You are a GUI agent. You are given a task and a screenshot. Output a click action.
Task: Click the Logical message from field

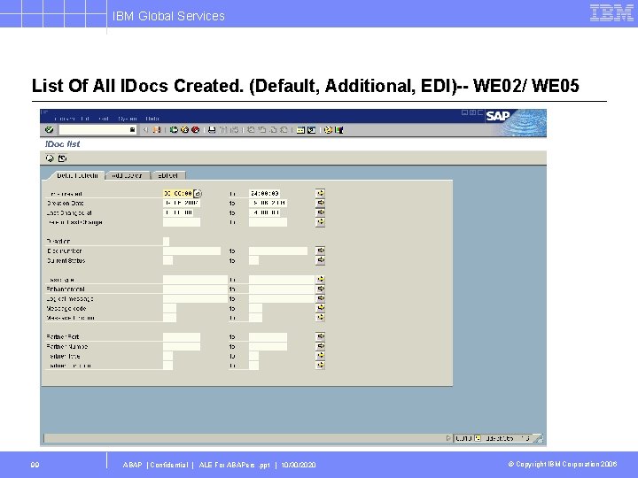pyautogui.click(x=195, y=298)
